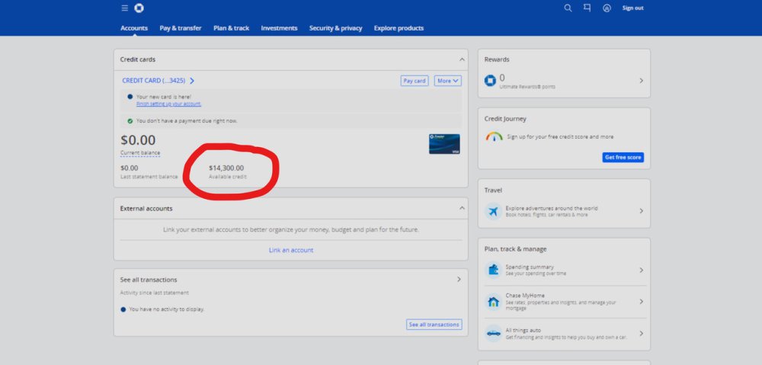Click the Chase MyHome house icon
762x365 pixels.
493,302
